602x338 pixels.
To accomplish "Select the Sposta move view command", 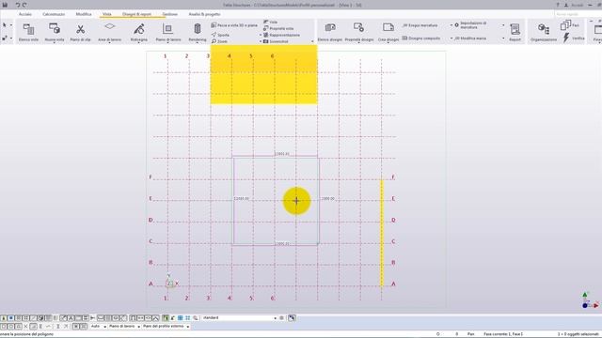I will [220, 35].
